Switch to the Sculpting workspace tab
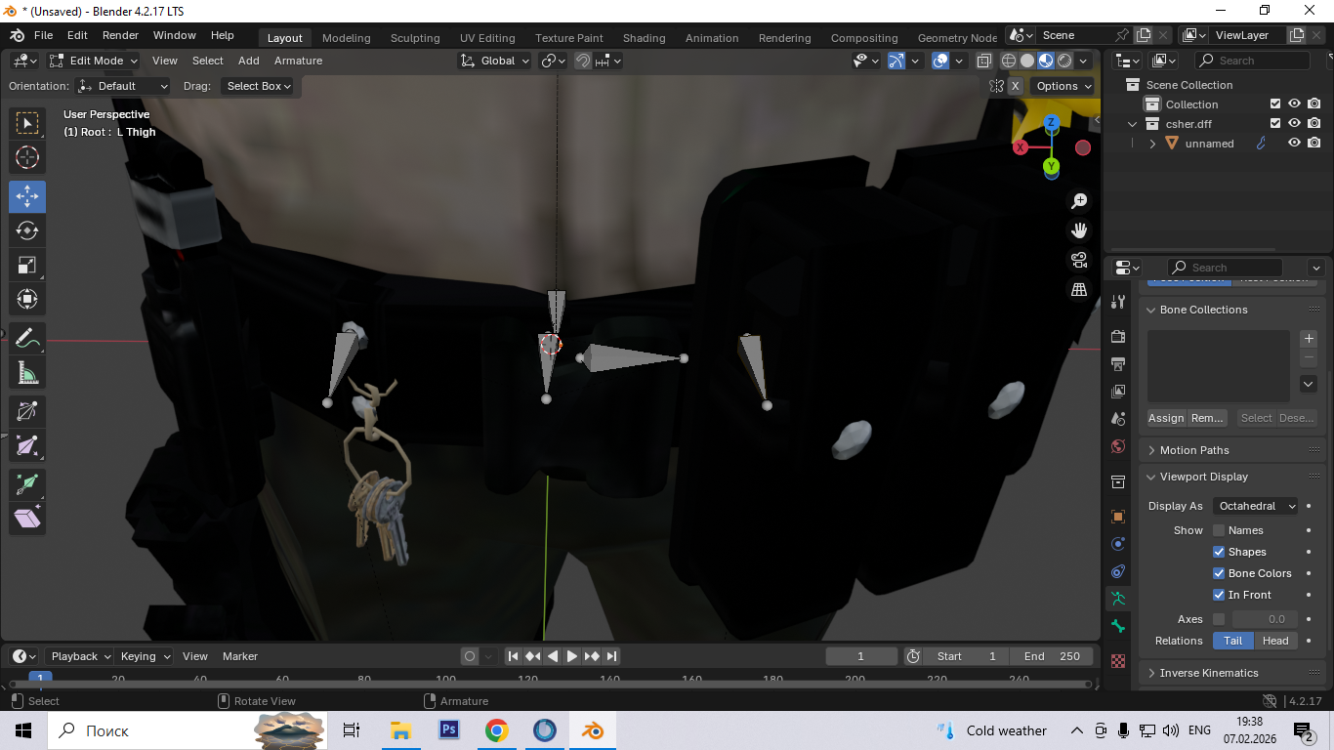This screenshot has height=750, width=1334. pos(415,38)
